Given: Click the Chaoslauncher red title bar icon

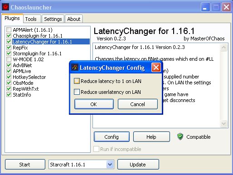Looking at the screenshot, I should click(x=5, y=7).
